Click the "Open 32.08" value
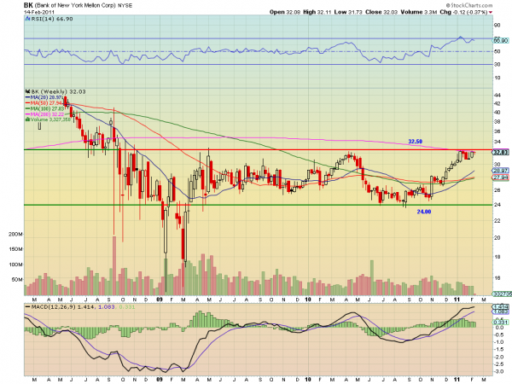 (285, 12)
